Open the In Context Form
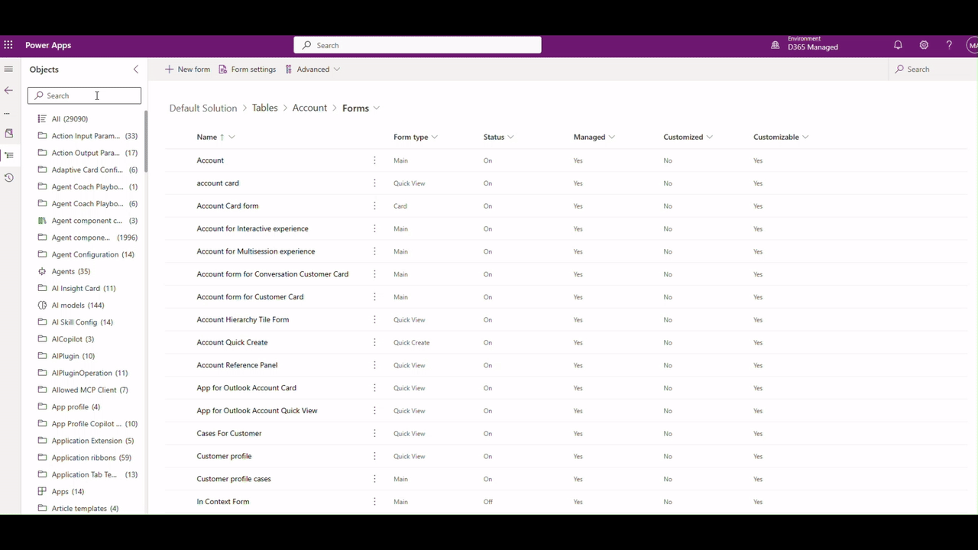Screen dimensions: 978x550 point(223,502)
